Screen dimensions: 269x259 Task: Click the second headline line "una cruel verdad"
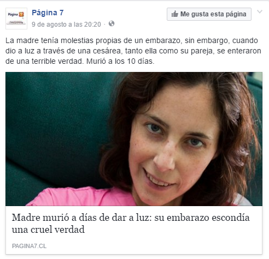click(48, 230)
